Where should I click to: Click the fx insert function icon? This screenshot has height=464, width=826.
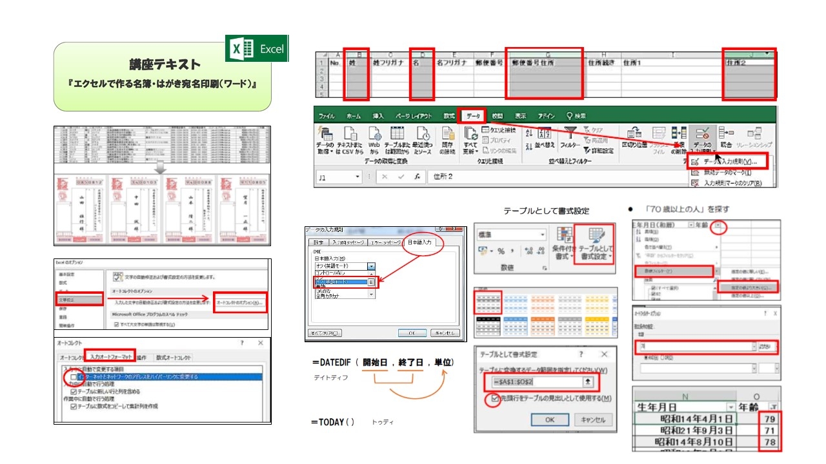(x=418, y=177)
